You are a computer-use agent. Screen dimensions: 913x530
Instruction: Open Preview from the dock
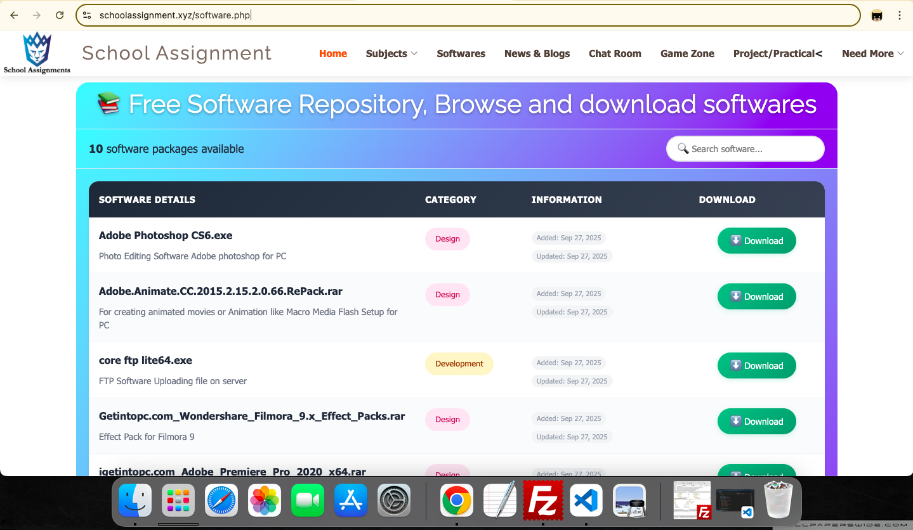pyautogui.click(x=629, y=501)
